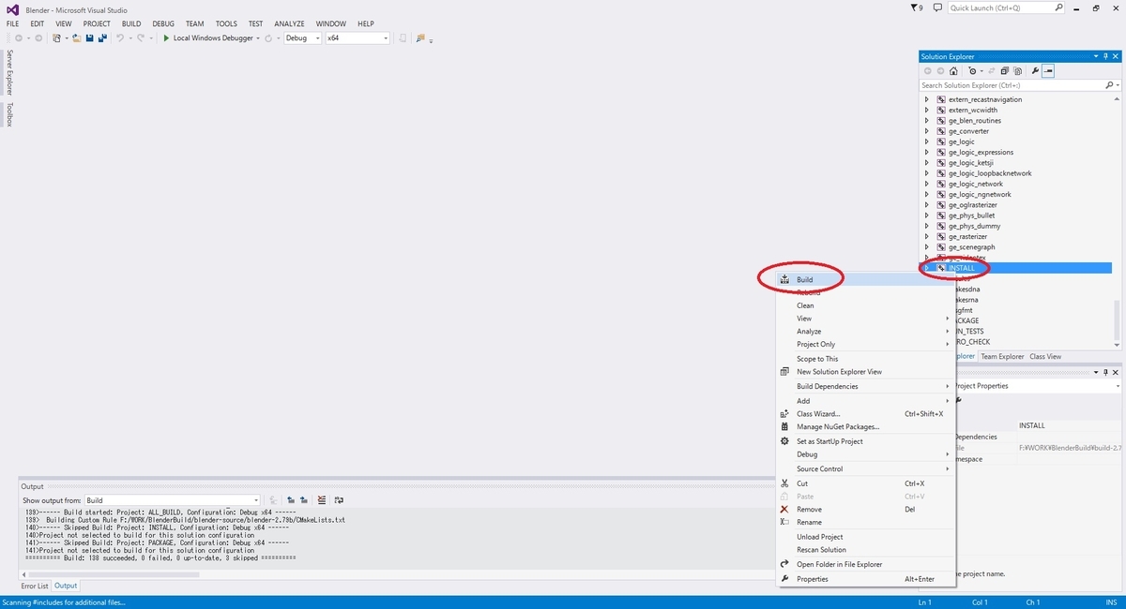Screen dimensions: 1126x609
Task: Click the Home icon in Solution Explorer
Action: click(x=953, y=71)
